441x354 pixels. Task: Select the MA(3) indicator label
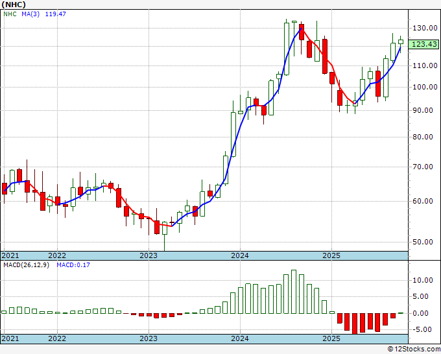click(x=30, y=14)
